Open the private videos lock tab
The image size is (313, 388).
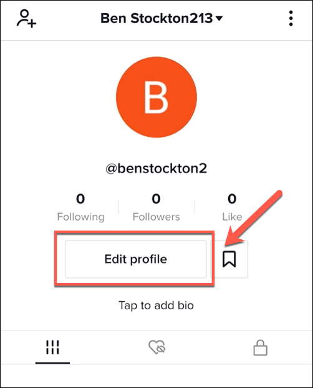(261, 347)
